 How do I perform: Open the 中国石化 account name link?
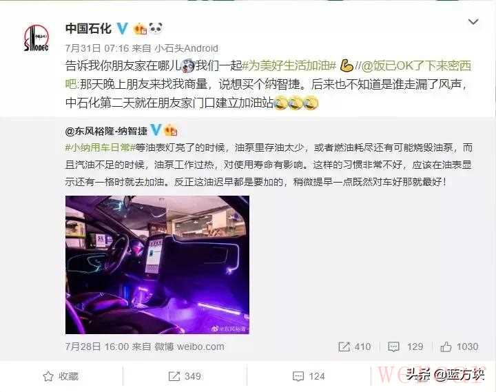88,28
